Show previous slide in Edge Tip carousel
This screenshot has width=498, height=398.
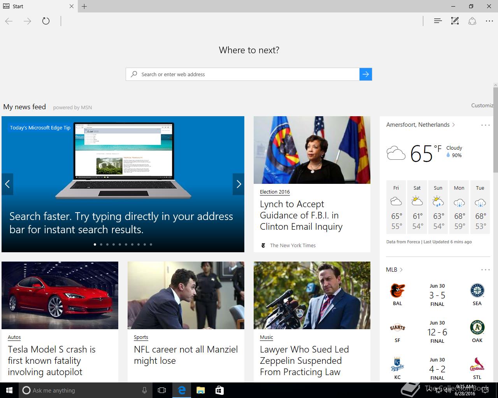(7, 184)
